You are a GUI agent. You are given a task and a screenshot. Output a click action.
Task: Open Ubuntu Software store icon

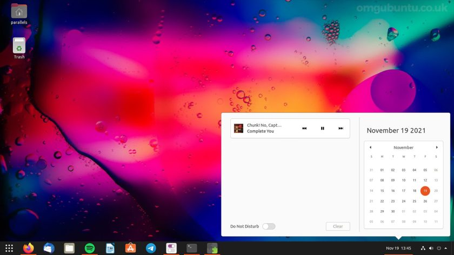pyautogui.click(x=130, y=248)
